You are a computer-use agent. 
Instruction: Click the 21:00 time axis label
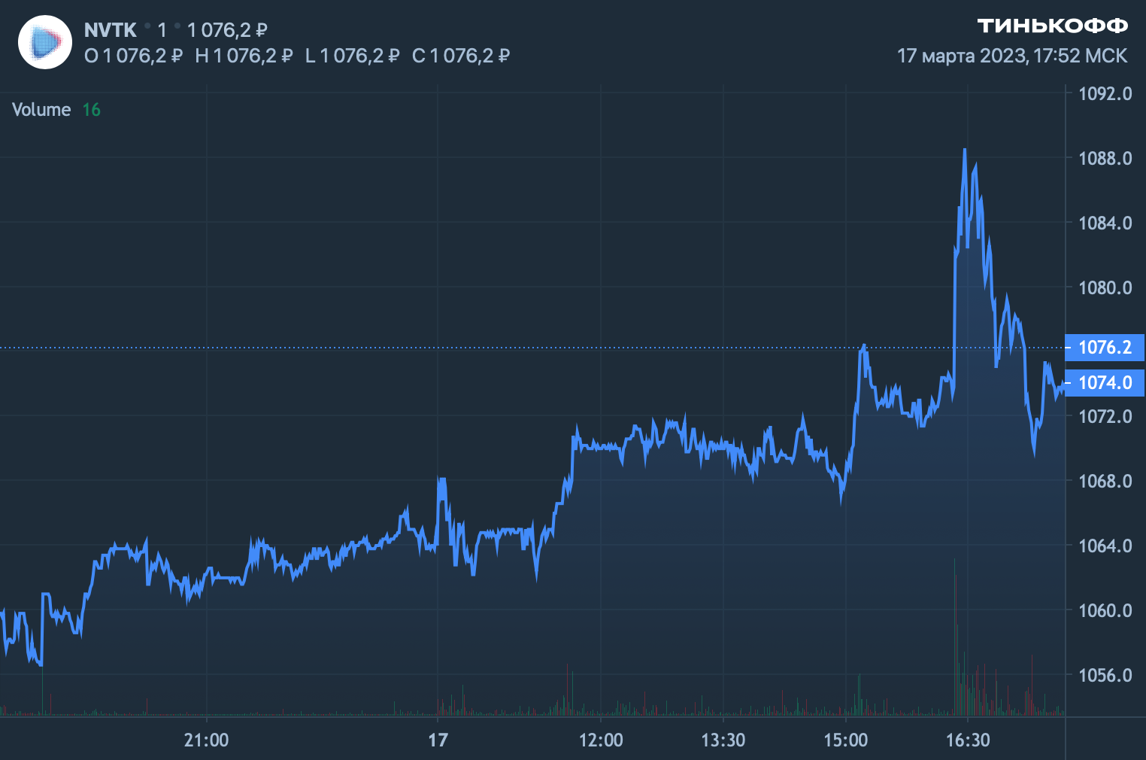click(206, 740)
